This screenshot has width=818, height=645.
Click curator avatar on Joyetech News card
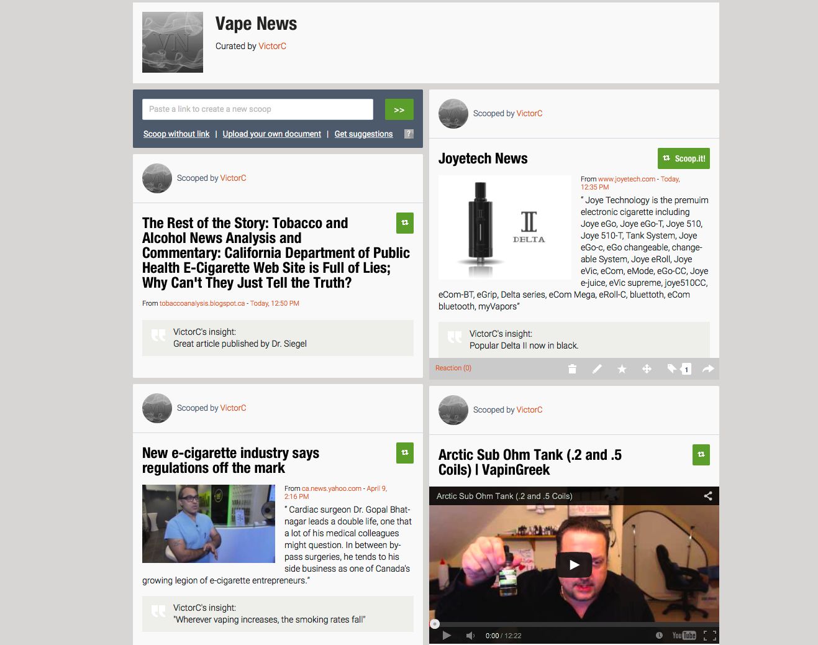coord(453,114)
